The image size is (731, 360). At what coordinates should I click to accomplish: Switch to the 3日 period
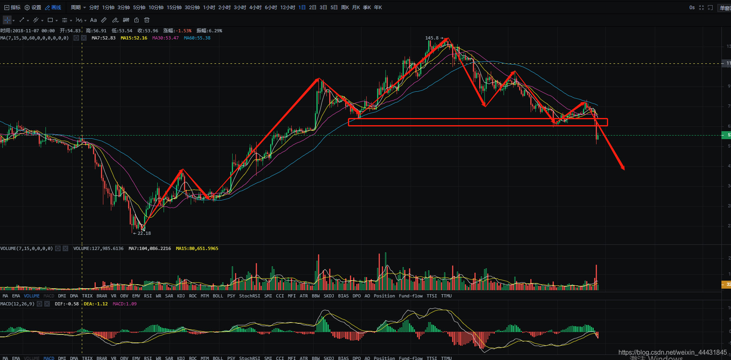[x=323, y=8]
